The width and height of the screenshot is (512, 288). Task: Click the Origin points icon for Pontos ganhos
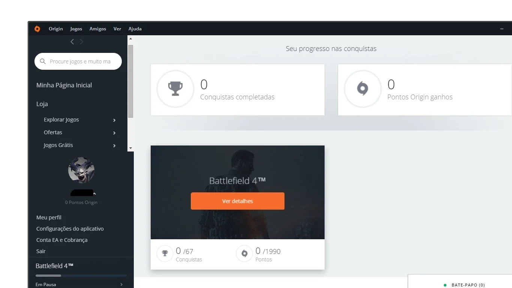coord(362,89)
